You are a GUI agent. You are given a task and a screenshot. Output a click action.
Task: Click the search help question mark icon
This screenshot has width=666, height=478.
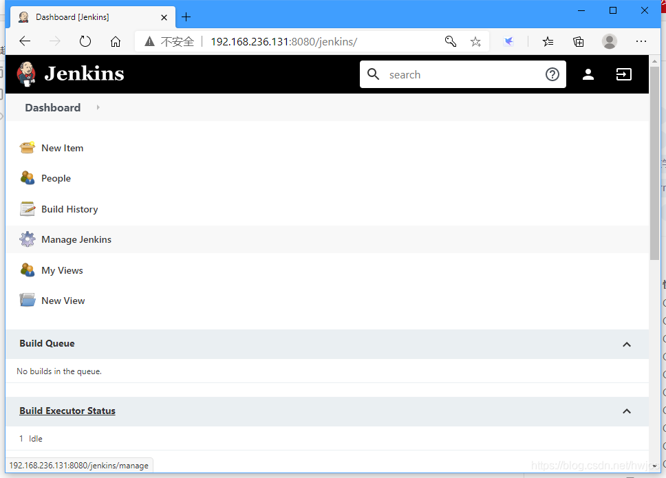click(552, 74)
